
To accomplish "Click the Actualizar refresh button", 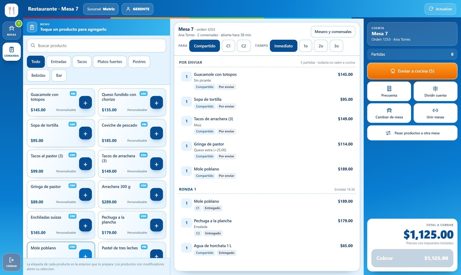I will point(440,9).
